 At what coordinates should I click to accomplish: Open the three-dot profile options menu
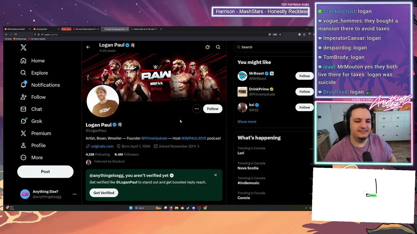(196, 109)
